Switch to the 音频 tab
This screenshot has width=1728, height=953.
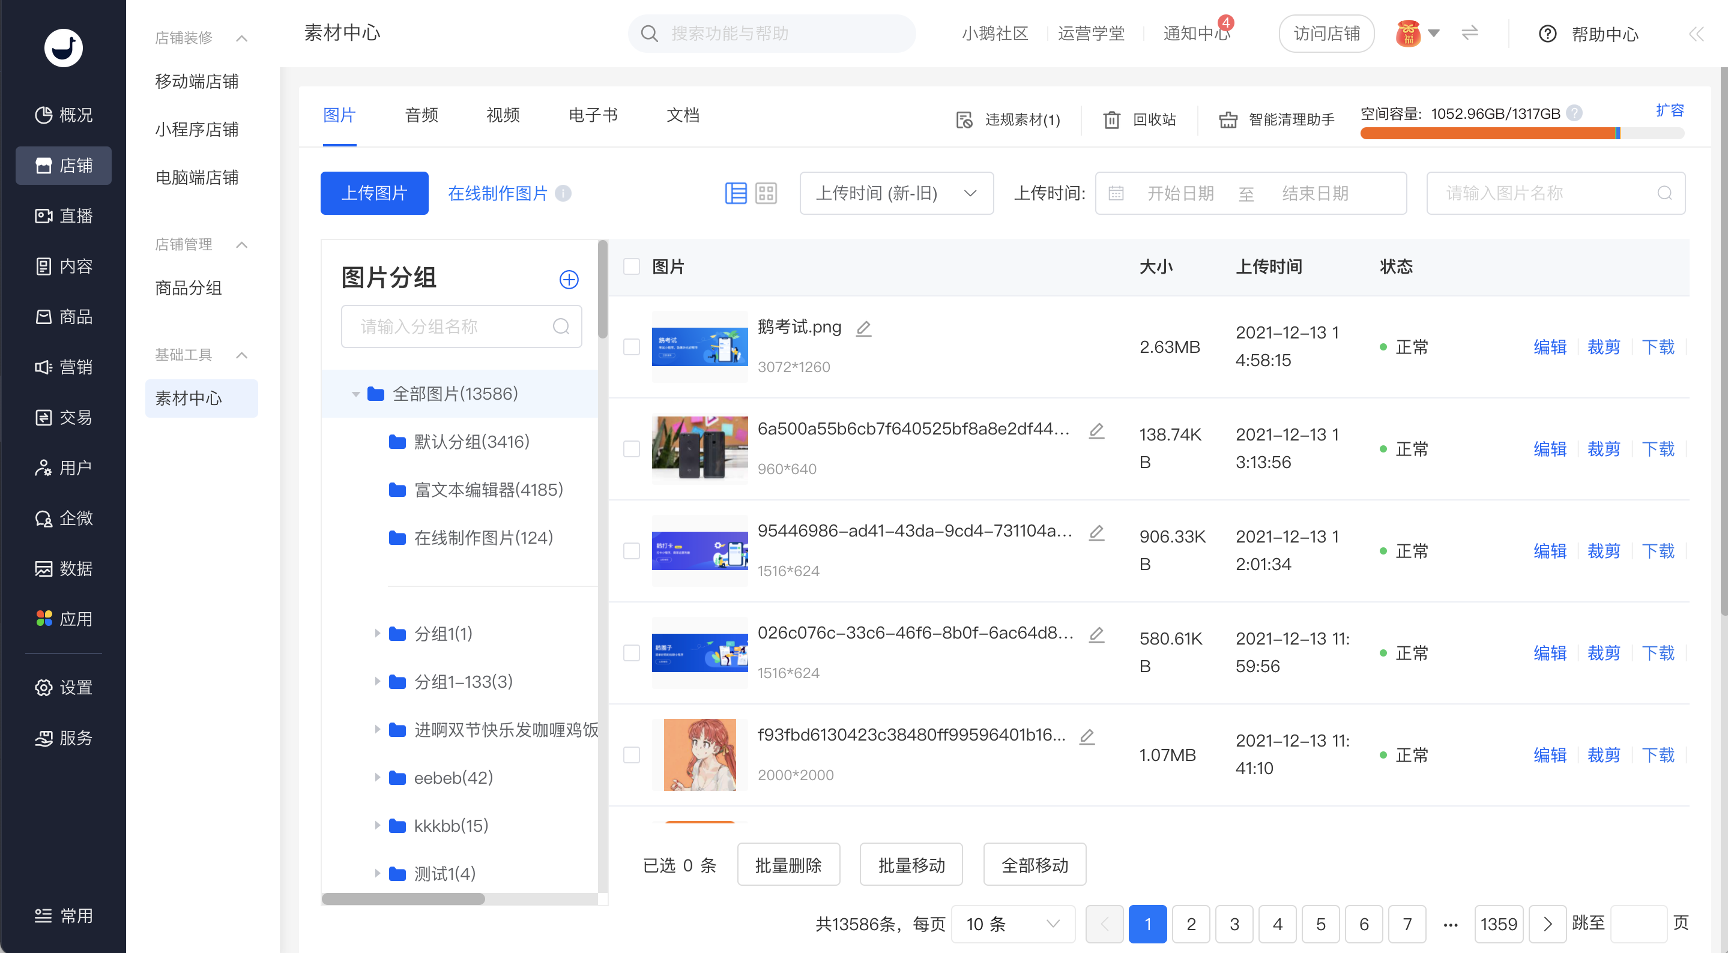(421, 115)
